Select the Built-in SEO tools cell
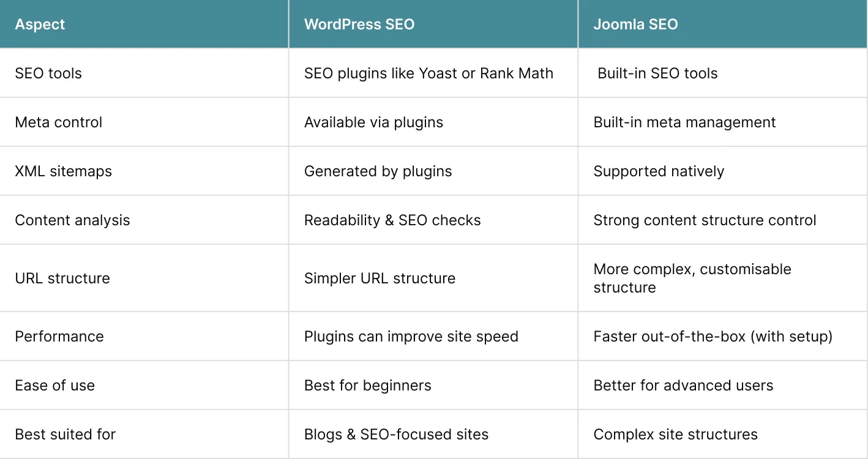The height and width of the screenshot is (459, 868). [x=657, y=73]
